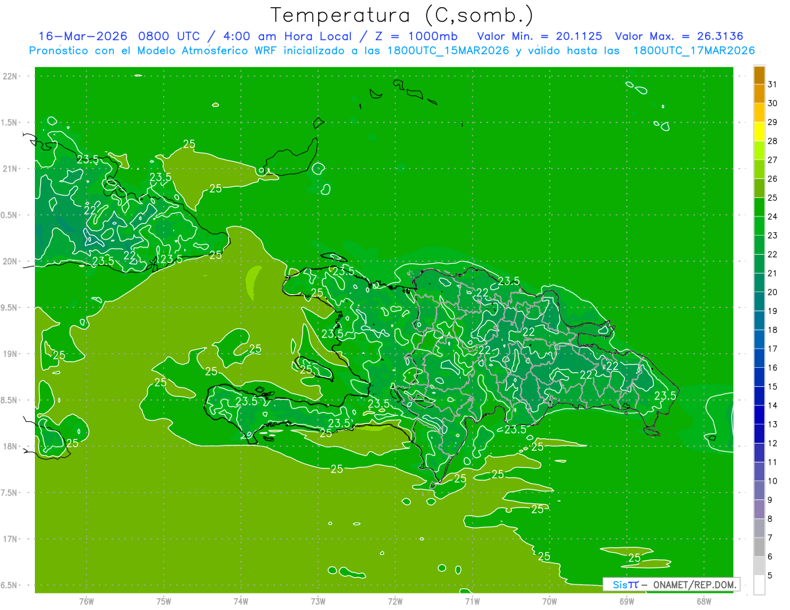
Task: Click the yellow legend swatch between 28 and 29
Action: pyautogui.click(x=759, y=131)
